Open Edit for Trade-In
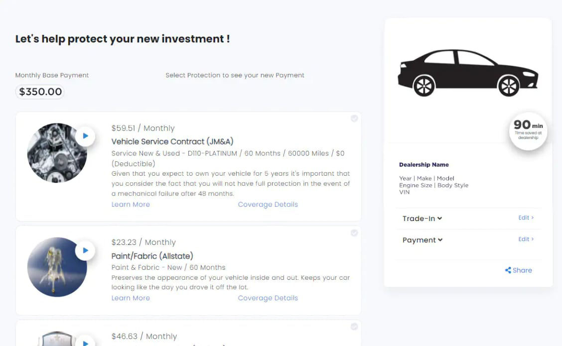562x346 pixels. tap(526, 218)
